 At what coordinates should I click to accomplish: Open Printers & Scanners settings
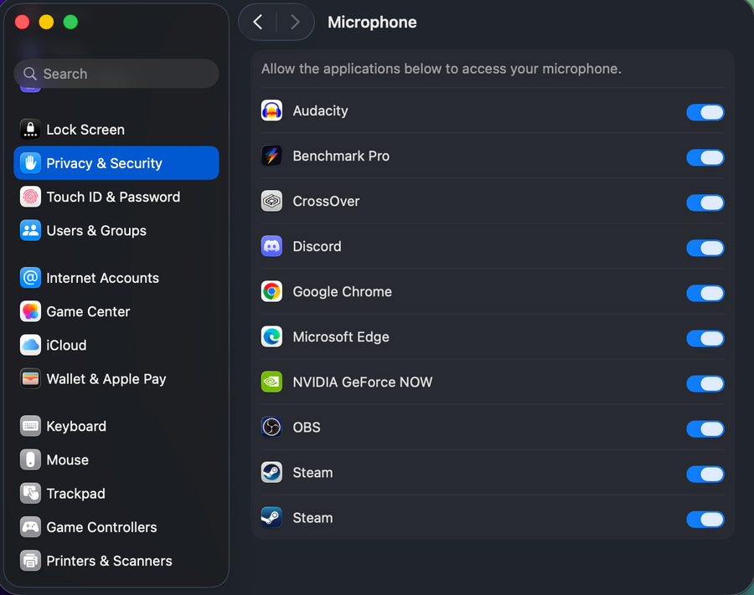tap(116, 561)
